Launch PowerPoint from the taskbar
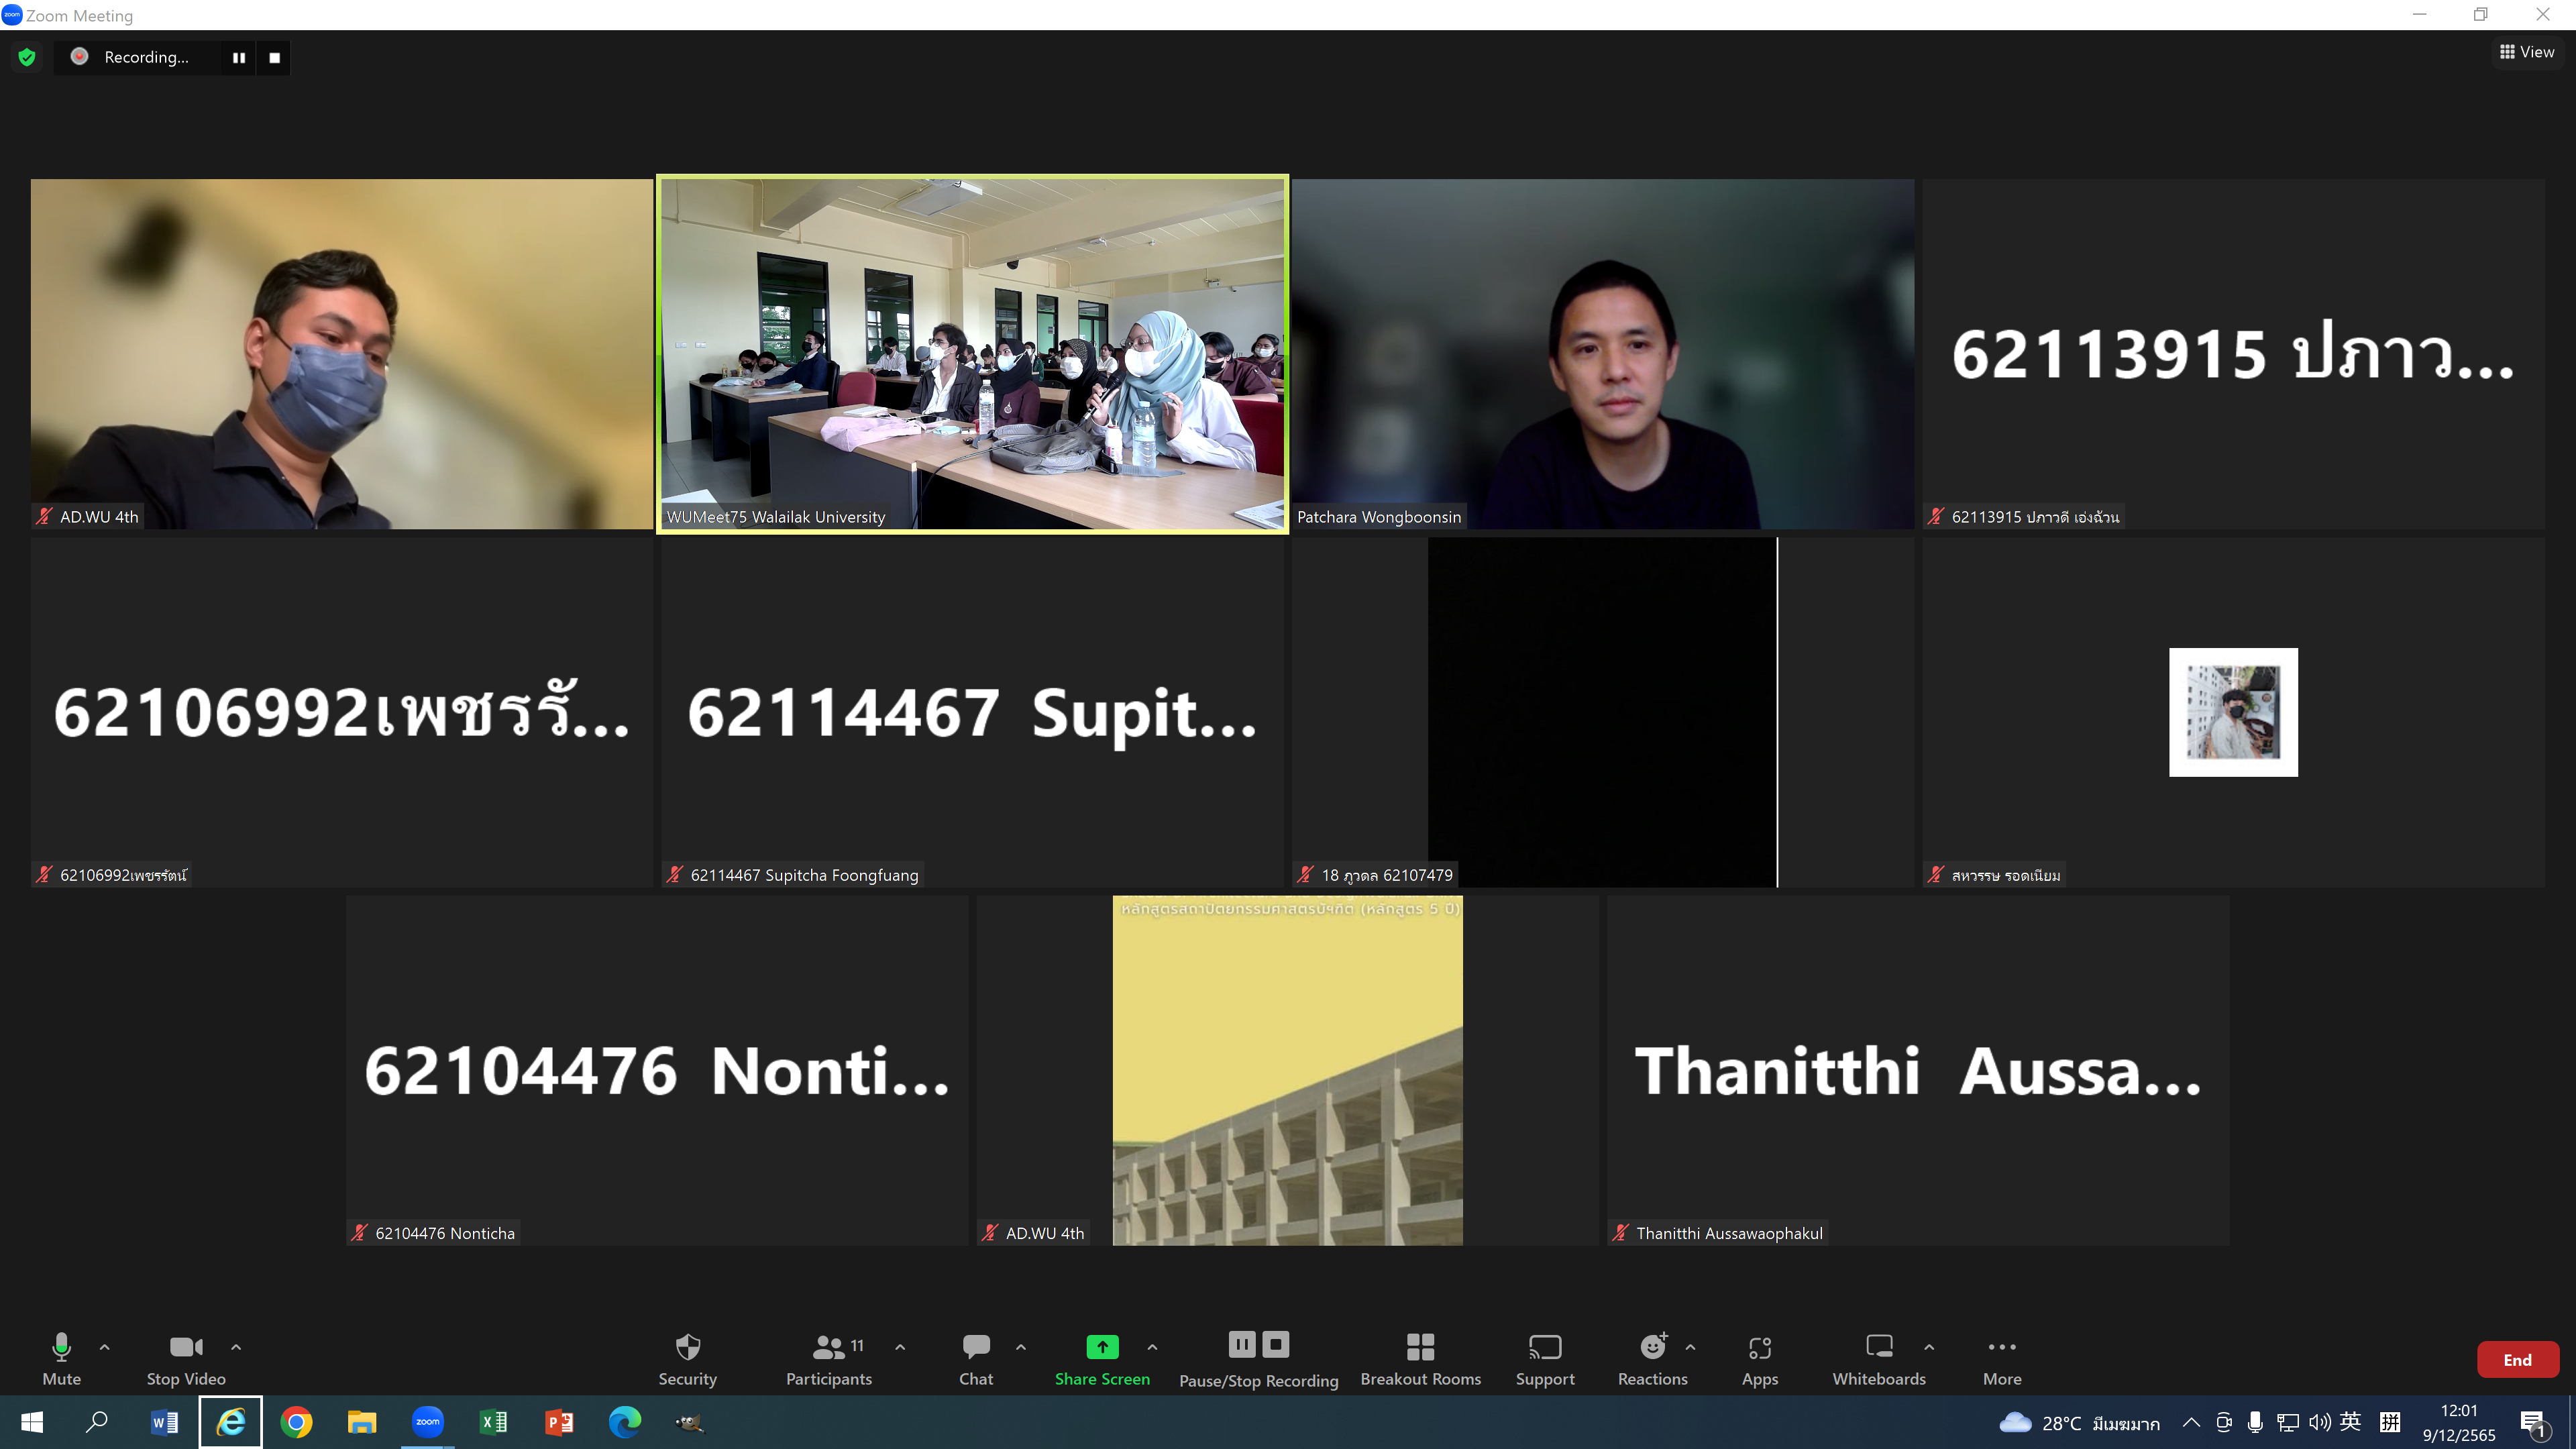2576x1449 pixels. coord(559,1421)
